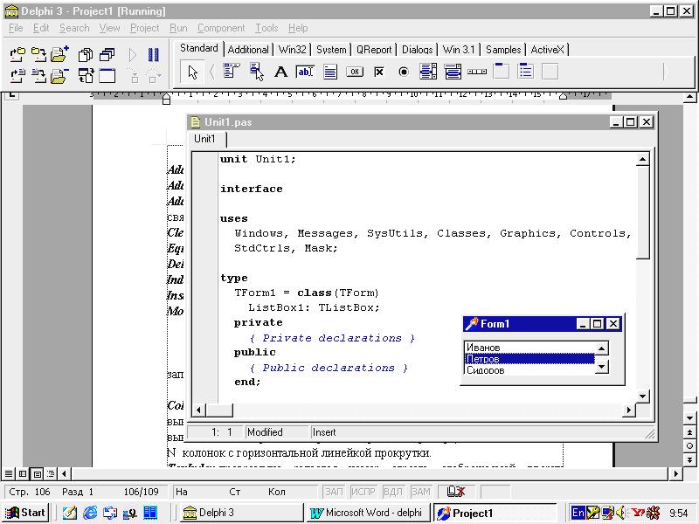699x524 pixels.
Task: Open the Win 3.1 palette tab
Action: (x=459, y=50)
